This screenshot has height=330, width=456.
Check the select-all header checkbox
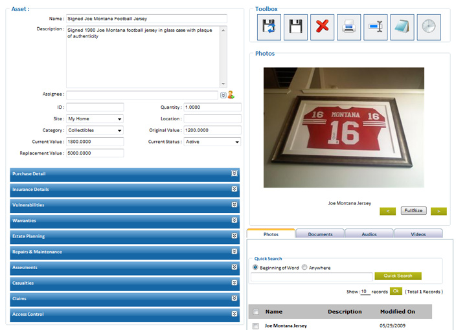click(x=256, y=312)
